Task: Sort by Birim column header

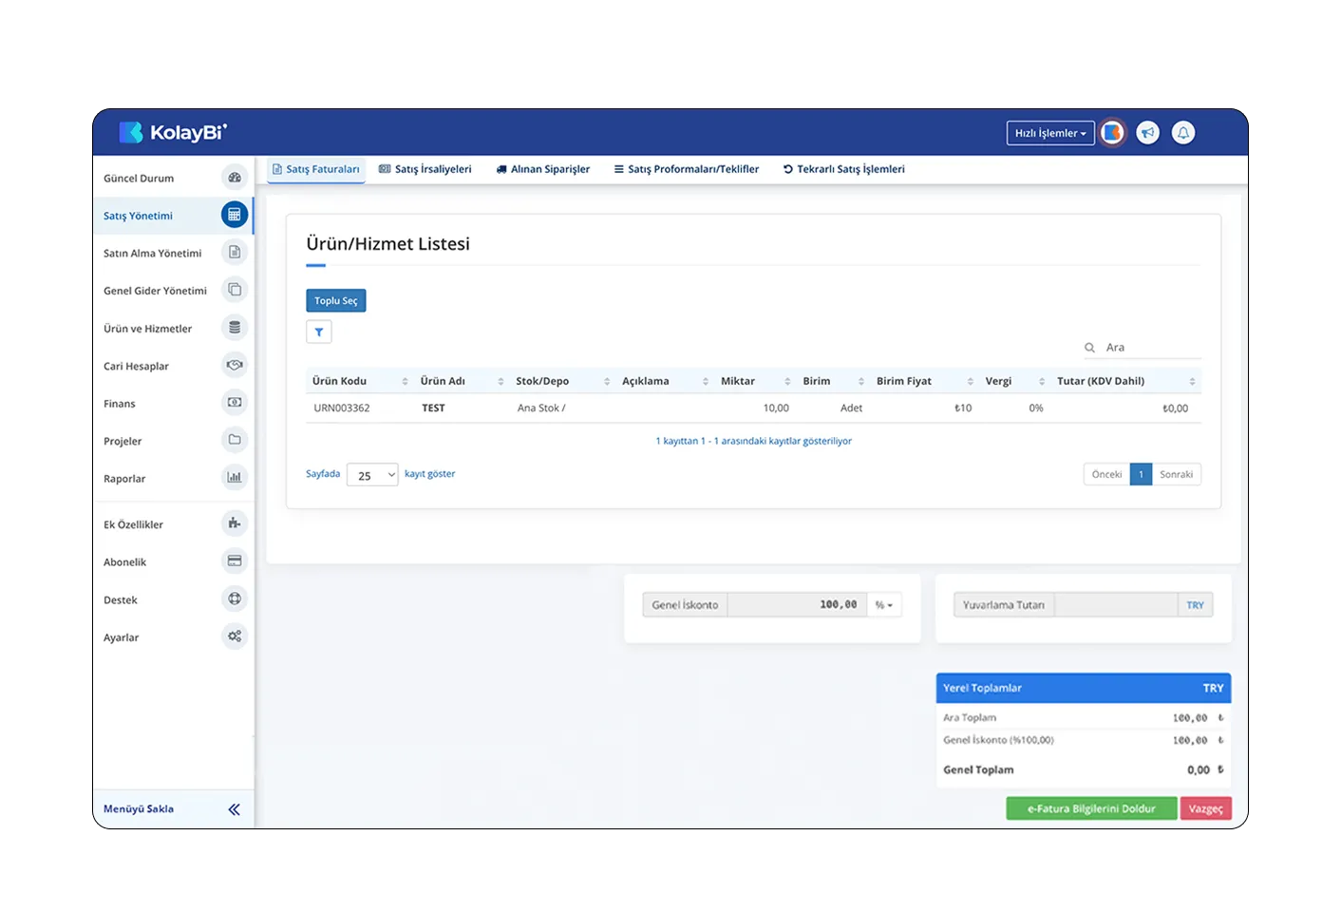Action: click(833, 381)
